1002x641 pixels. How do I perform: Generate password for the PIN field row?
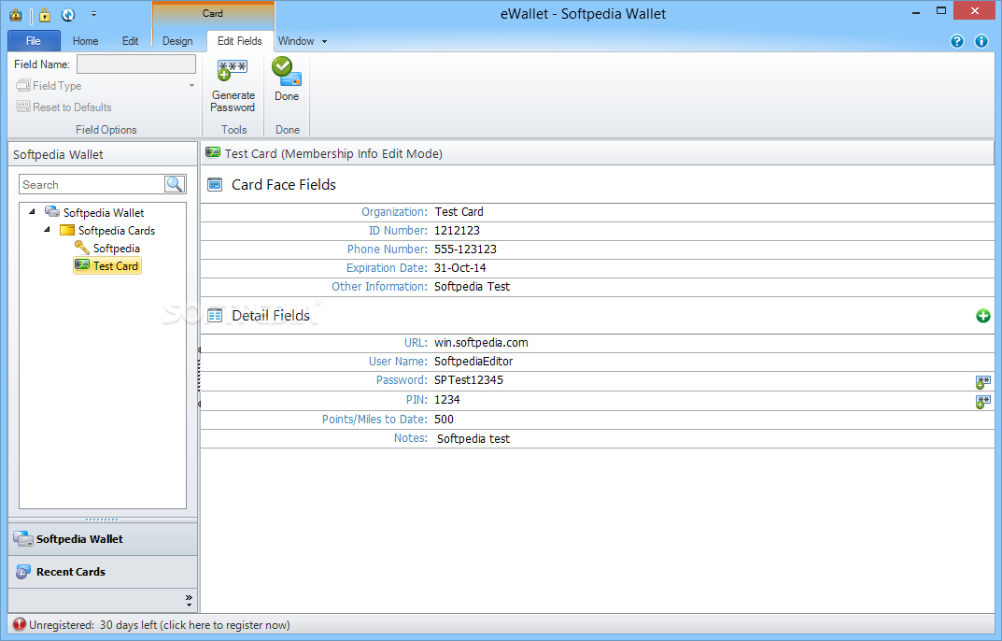pyautogui.click(x=982, y=402)
